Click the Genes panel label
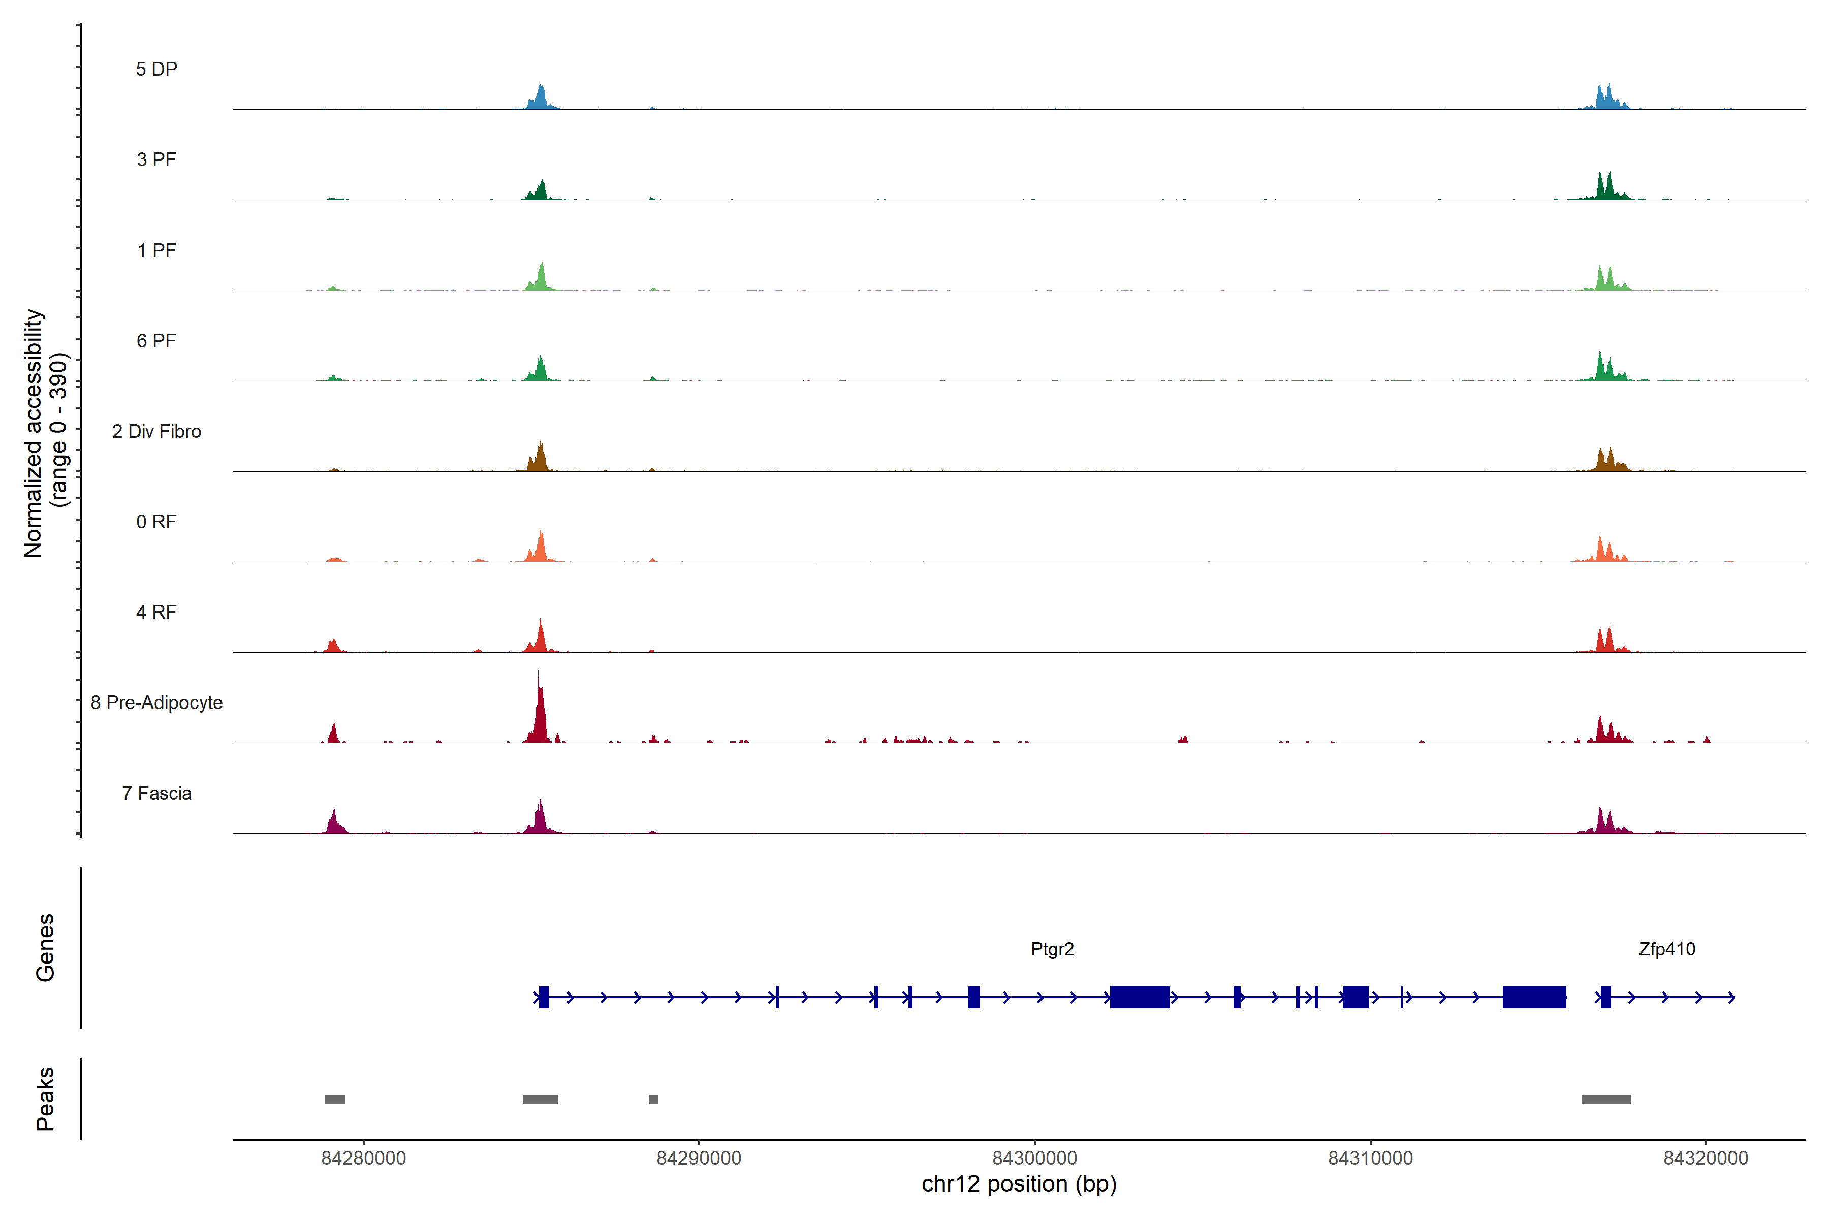The image size is (1829, 1219). click(x=45, y=947)
